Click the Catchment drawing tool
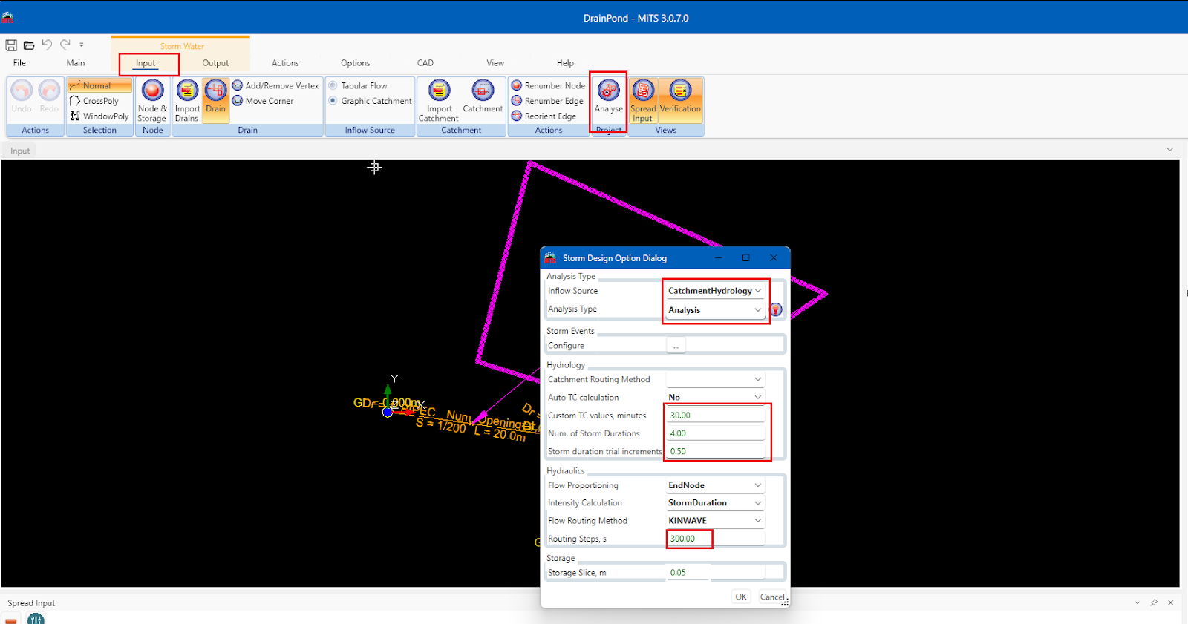The image size is (1188, 624). [x=483, y=96]
